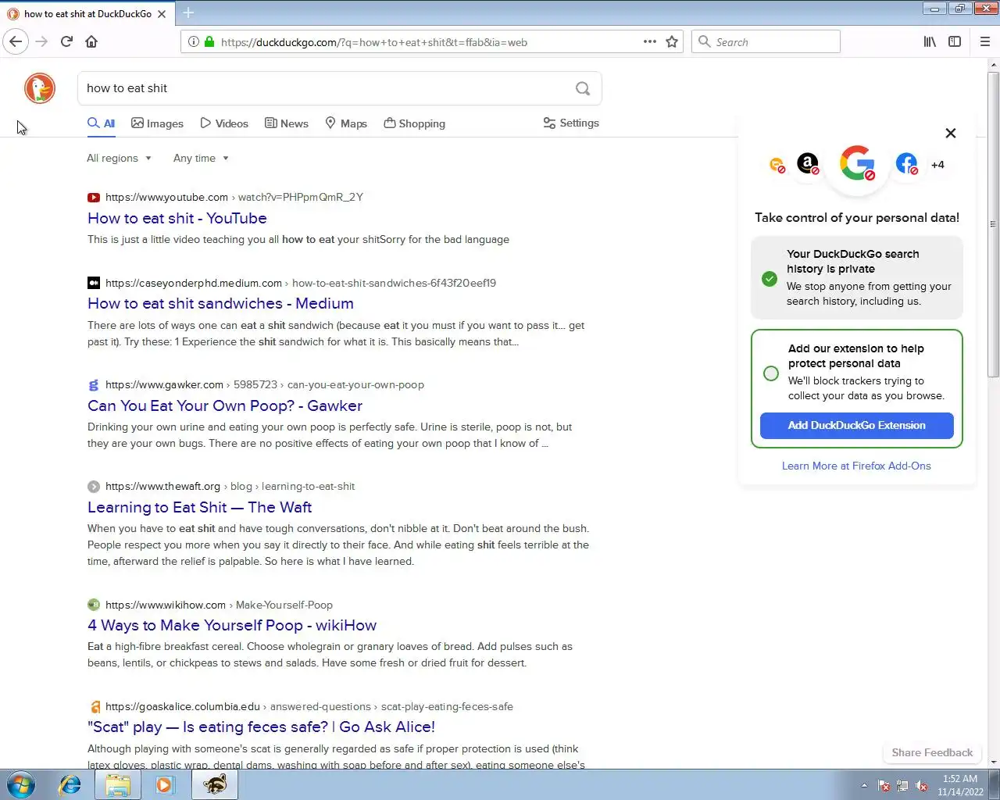1000x800 pixels.
Task: Click the Share Feedback button
Action: coord(932,752)
